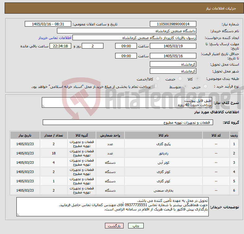The height and width of the screenshot is (234, 244).
Task: Open the اطلاعات تماس خریدار link
Action: tap(55, 38)
